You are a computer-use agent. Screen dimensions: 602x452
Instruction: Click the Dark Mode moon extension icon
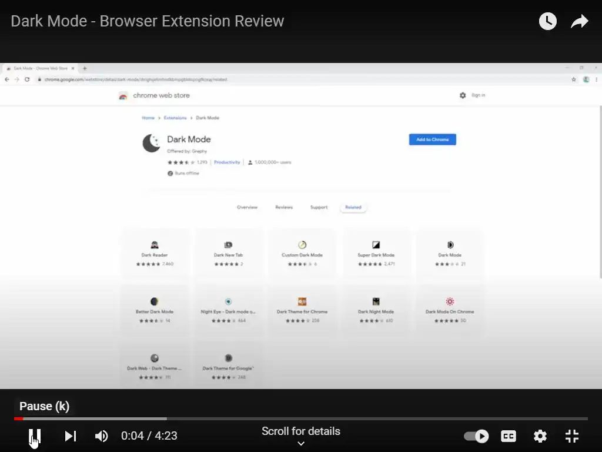coord(151,144)
